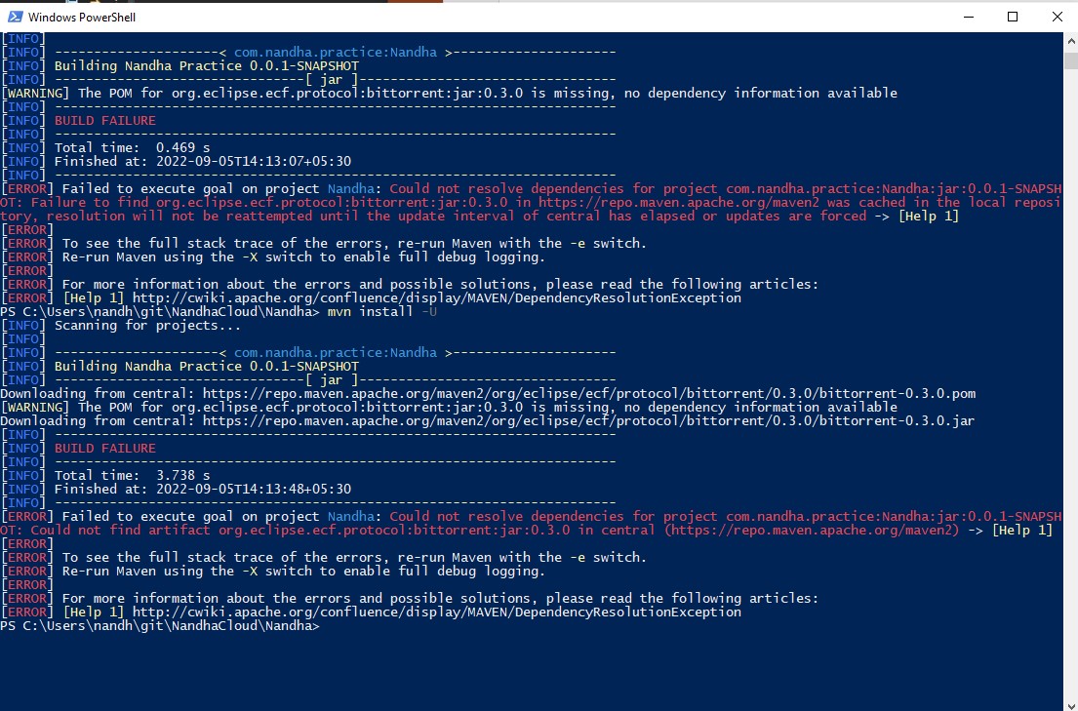The height and width of the screenshot is (711, 1078).
Task: Click the 'mvn install -U' command text
Action: click(381, 312)
